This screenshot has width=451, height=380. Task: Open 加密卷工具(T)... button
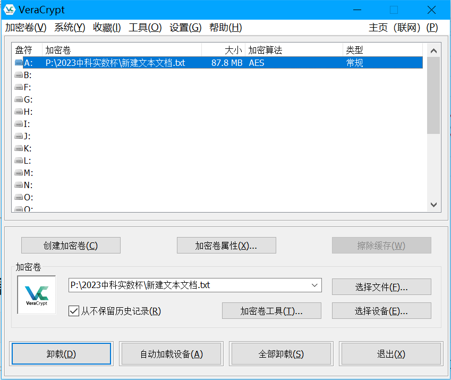[x=271, y=311]
